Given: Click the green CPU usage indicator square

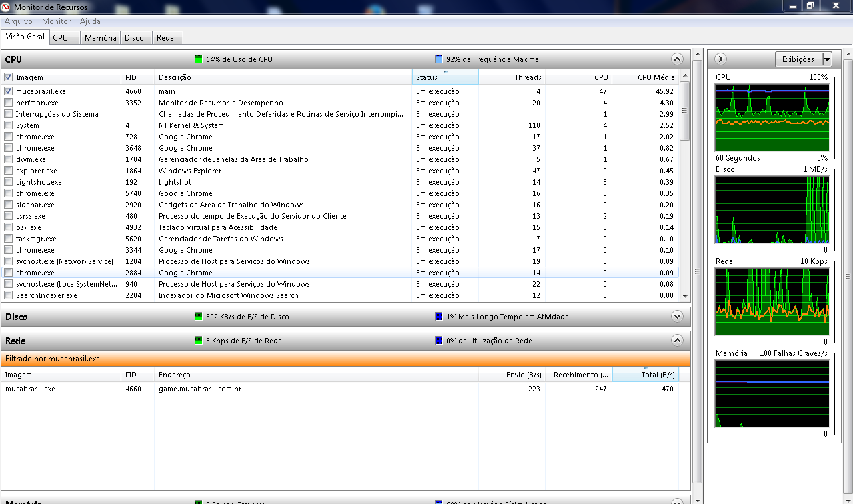Looking at the screenshot, I should pyautogui.click(x=199, y=59).
